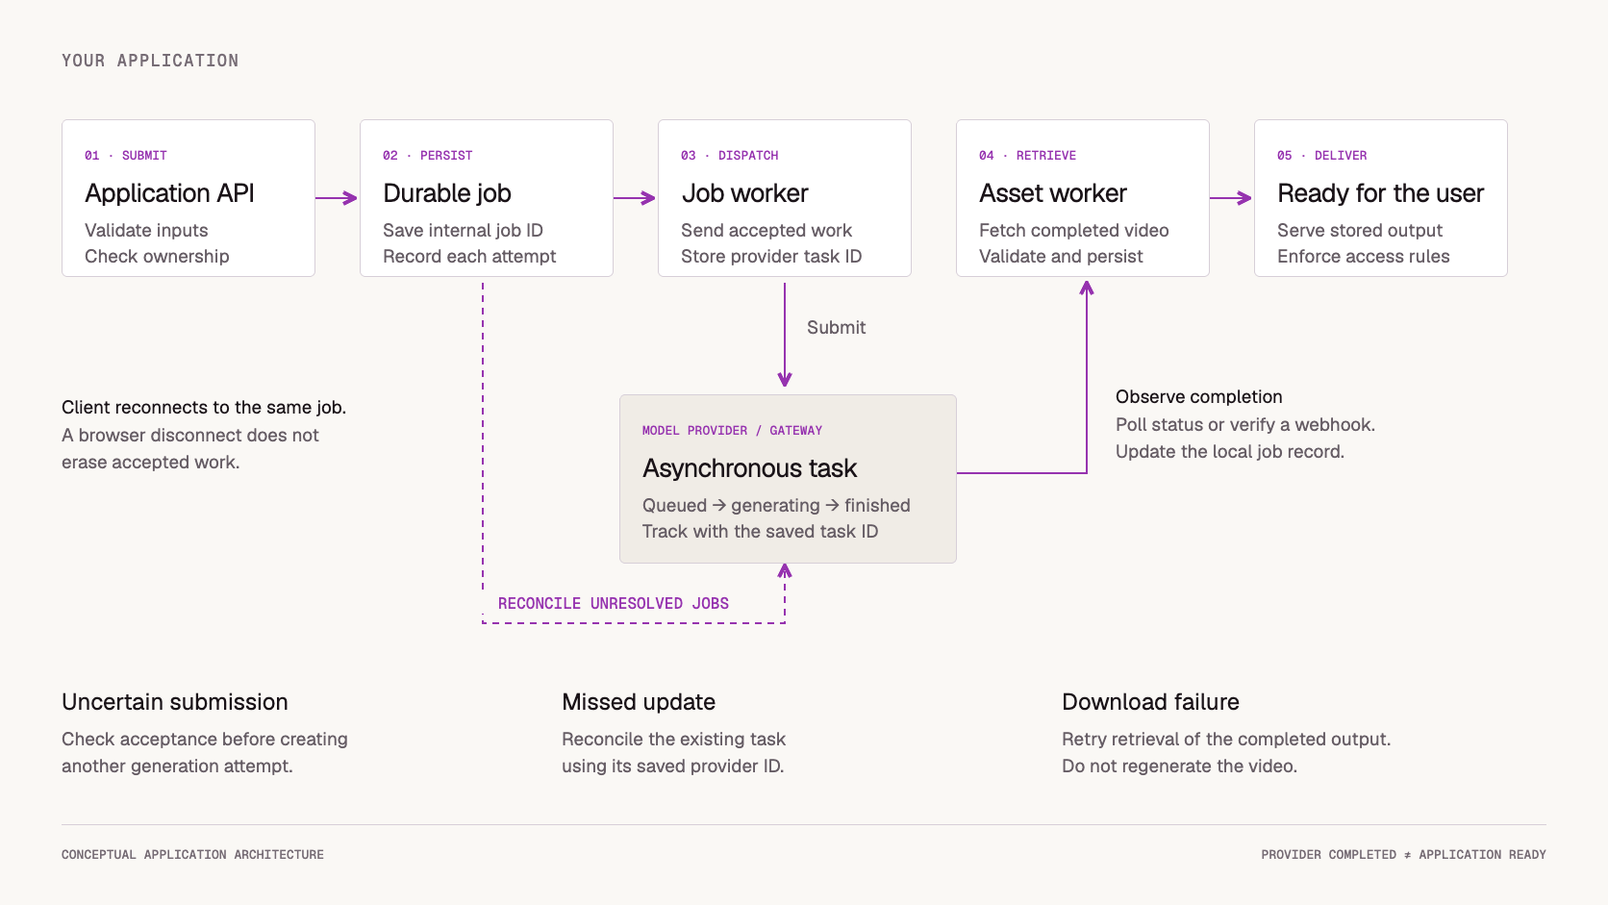Click 'Validate and persist' text
1608x905 pixels.
coord(1061,256)
